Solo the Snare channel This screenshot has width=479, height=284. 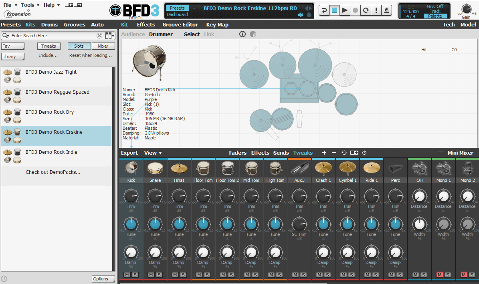coord(159,275)
